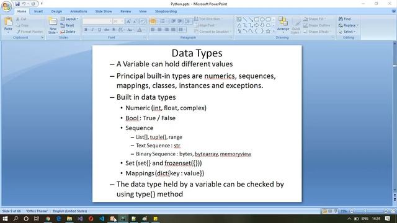Center the paragraph text
Image resolution: width=397 pixels, height=223 pixels.
tap(159, 30)
